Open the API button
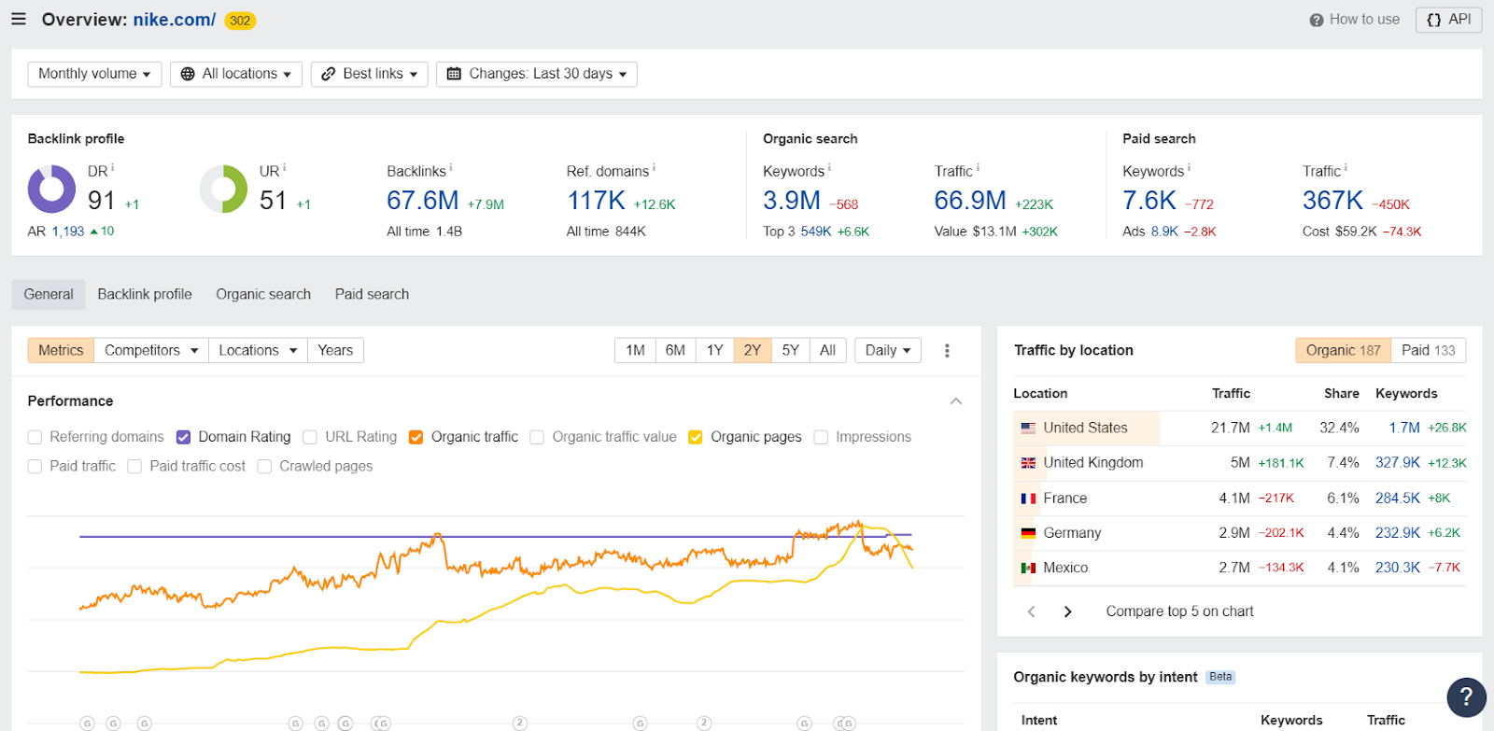The image size is (1494, 731). [x=1448, y=20]
